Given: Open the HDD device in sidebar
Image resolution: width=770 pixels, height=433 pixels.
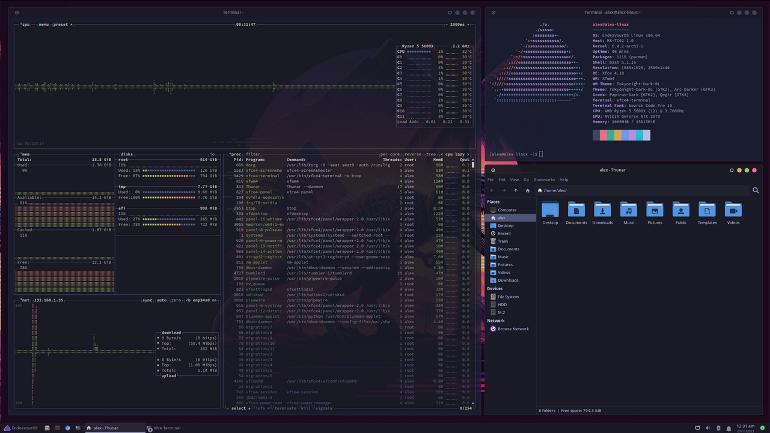Looking at the screenshot, I should [511, 304].
